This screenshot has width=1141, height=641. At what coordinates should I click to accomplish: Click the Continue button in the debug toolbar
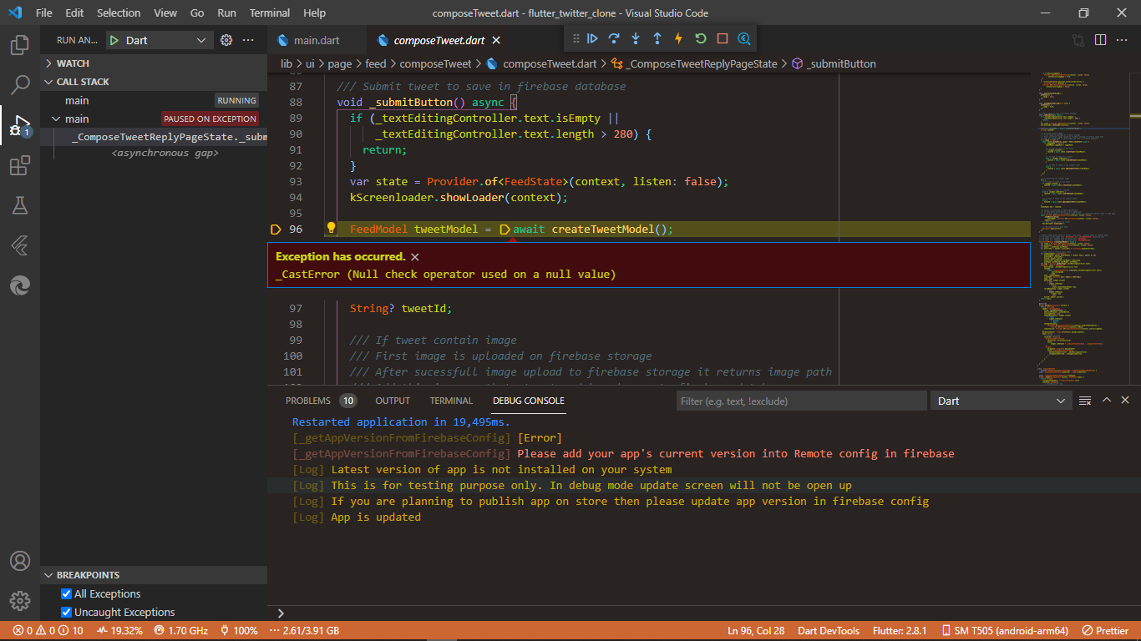point(593,38)
